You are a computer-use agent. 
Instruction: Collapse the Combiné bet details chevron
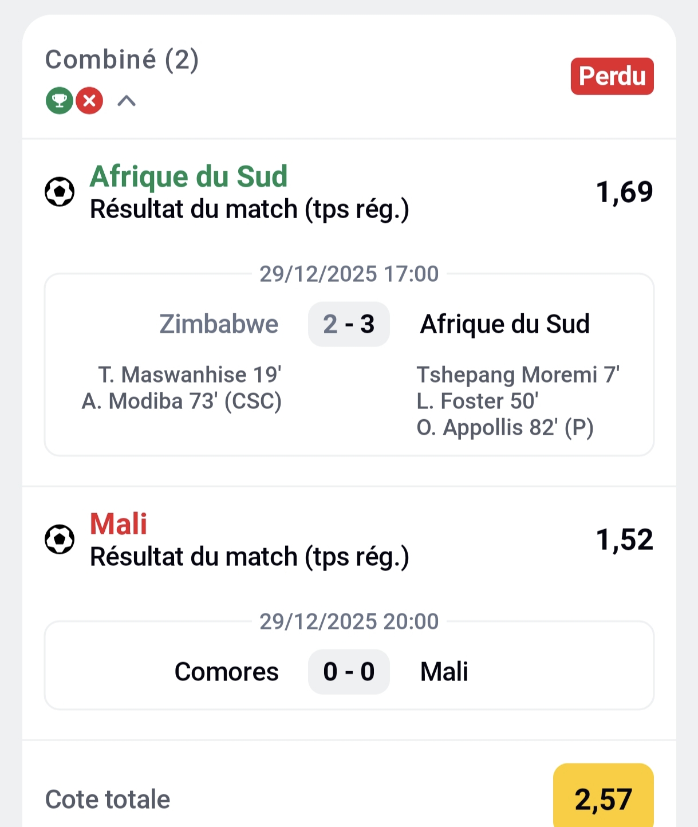(x=127, y=101)
